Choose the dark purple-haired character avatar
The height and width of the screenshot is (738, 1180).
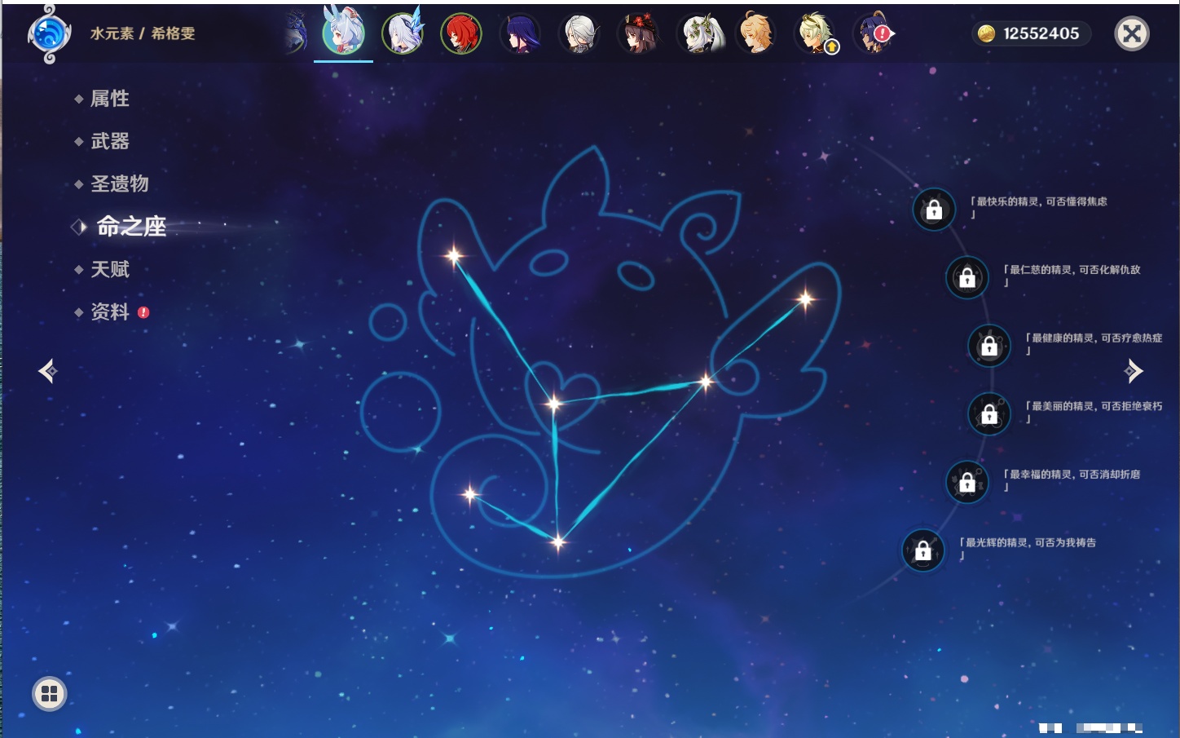(520, 34)
